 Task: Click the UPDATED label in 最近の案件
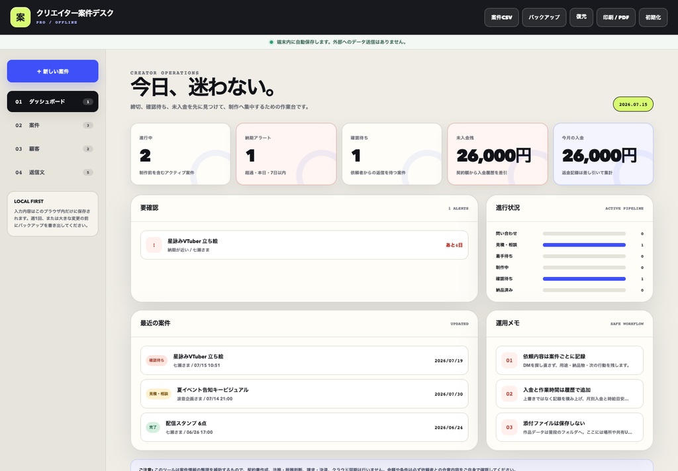coord(460,323)
